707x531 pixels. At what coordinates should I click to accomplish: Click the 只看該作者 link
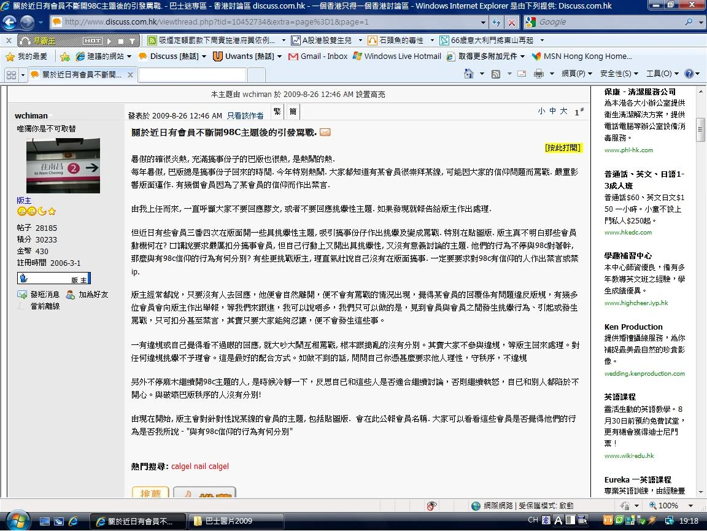(x=245, y=116)
